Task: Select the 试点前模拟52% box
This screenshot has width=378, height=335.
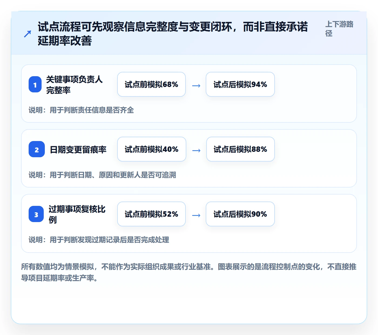Action: (x=151, y=214)
